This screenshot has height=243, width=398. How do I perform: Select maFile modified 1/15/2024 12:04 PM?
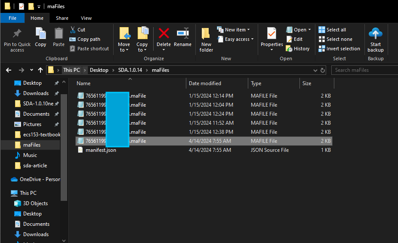coord(204,105)
